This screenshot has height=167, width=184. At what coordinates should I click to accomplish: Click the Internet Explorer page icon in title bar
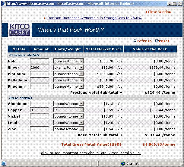[3, 4]
